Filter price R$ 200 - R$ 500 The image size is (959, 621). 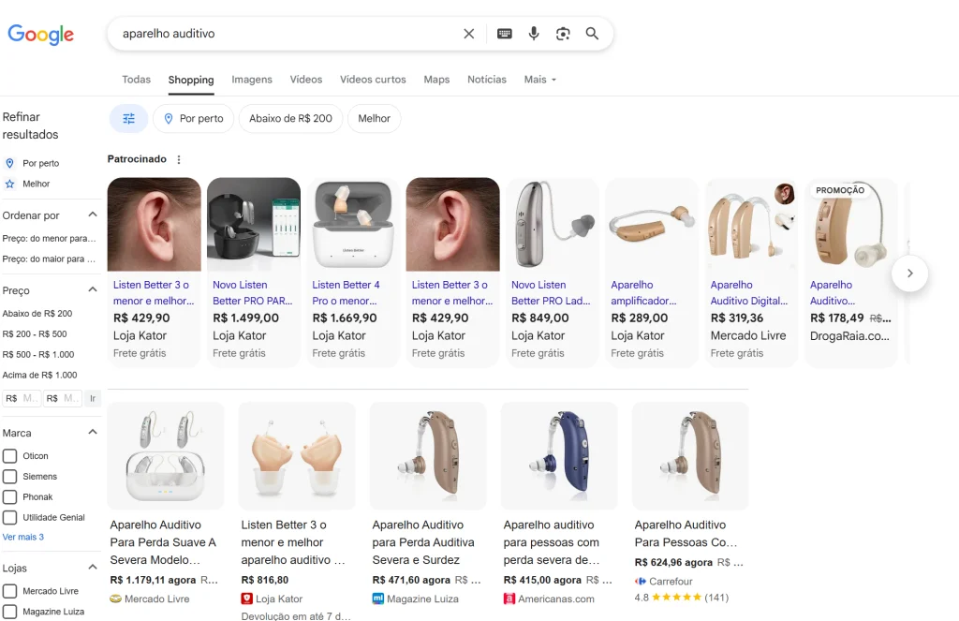tap(35, 334)
